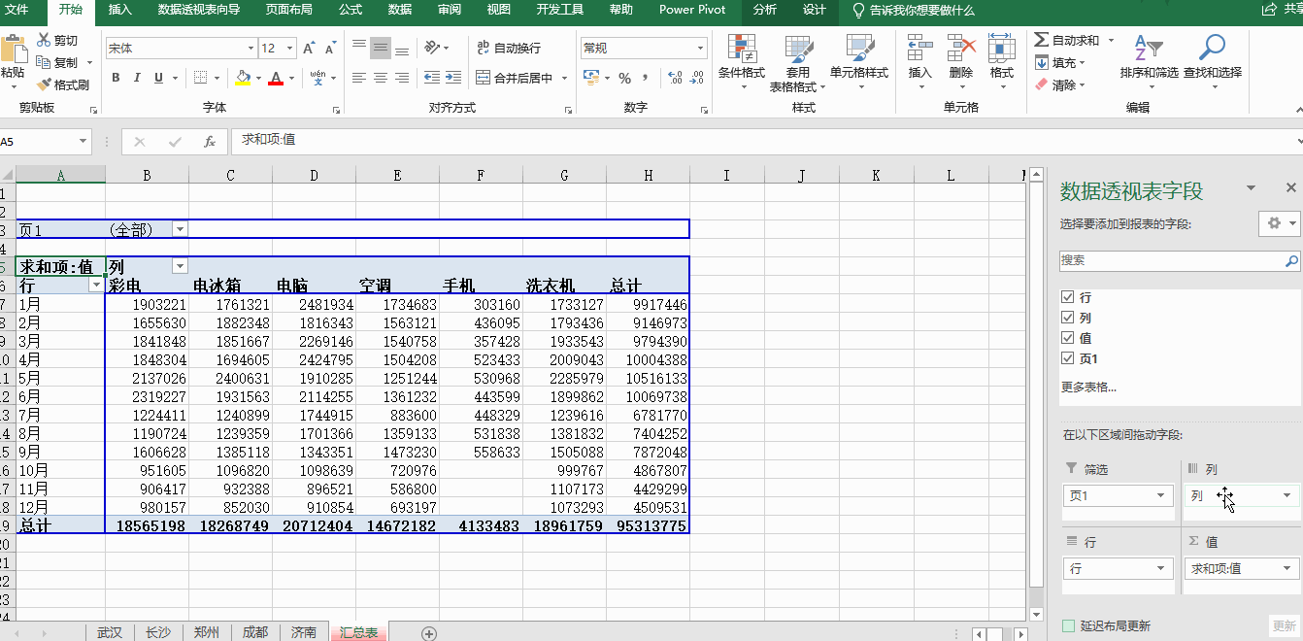The image size is (1303, 641).
Task: Open the number format dropdown (常规)
Action: tap(700, 49)
